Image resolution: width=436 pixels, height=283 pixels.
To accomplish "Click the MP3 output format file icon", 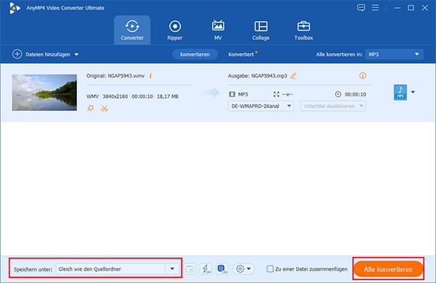I will pos(400,92).
